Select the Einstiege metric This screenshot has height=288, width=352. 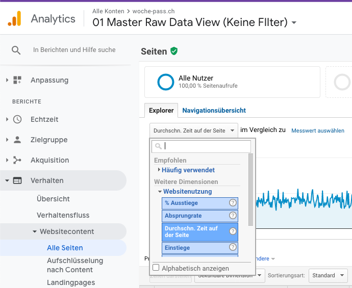tap(200, 248)
